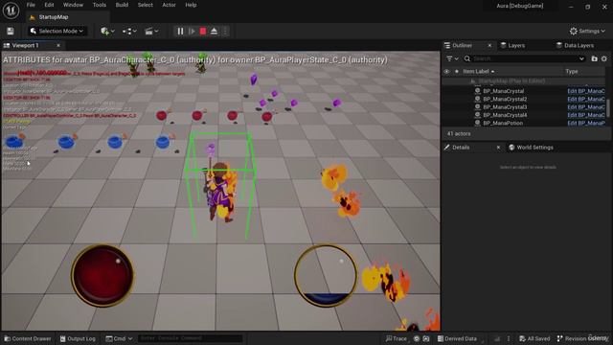Pause the play-in-editor simulation
This screenshot has width=613, height=345.
click(x=180, y=32)
